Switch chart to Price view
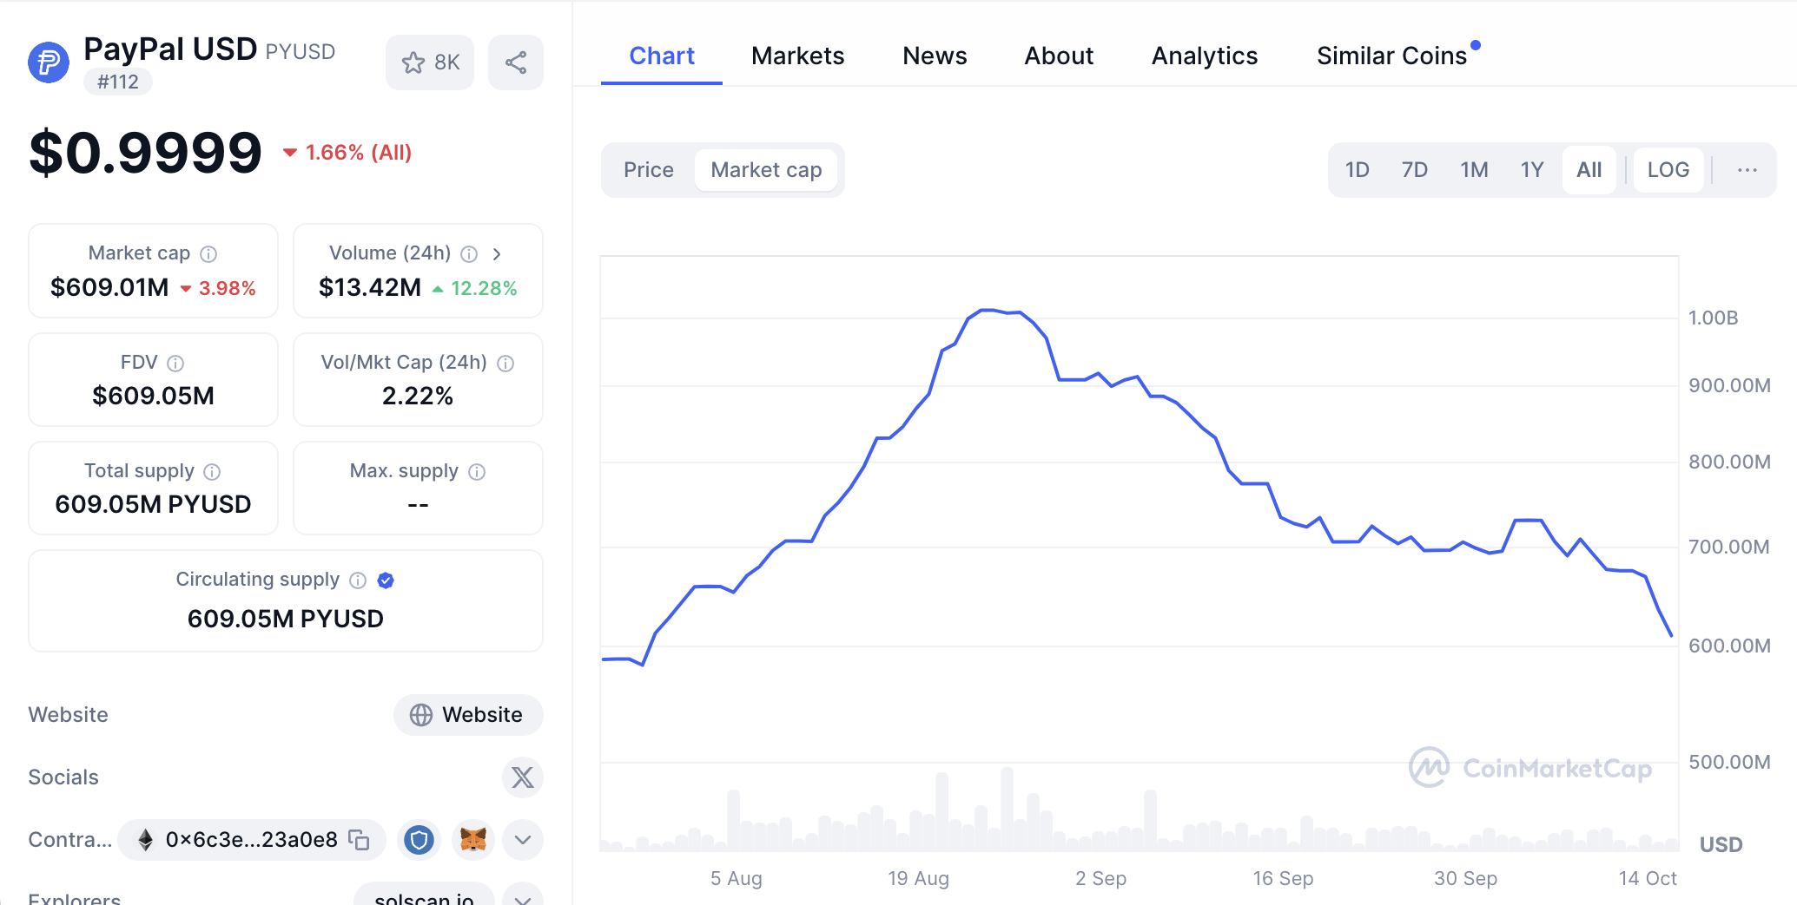1797x905 pixels. 649,170
